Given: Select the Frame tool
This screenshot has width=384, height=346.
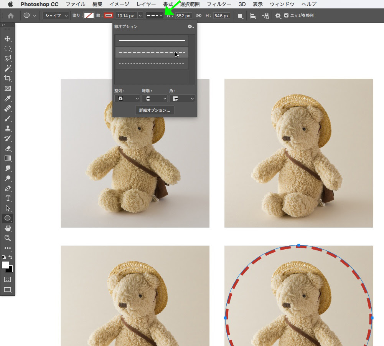Looking at the screenshot, I should [8, 88].
